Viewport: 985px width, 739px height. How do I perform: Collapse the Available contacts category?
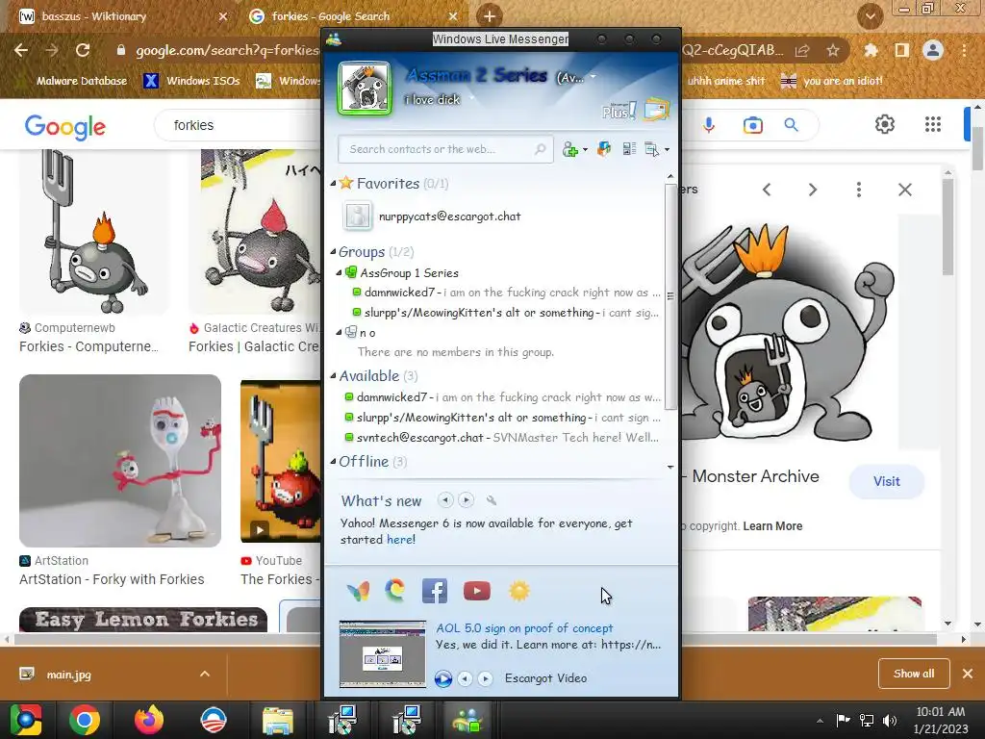(334, 376)
